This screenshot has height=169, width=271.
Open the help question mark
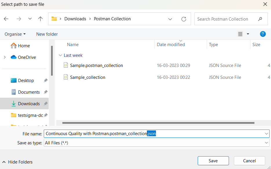click(263, 34)
